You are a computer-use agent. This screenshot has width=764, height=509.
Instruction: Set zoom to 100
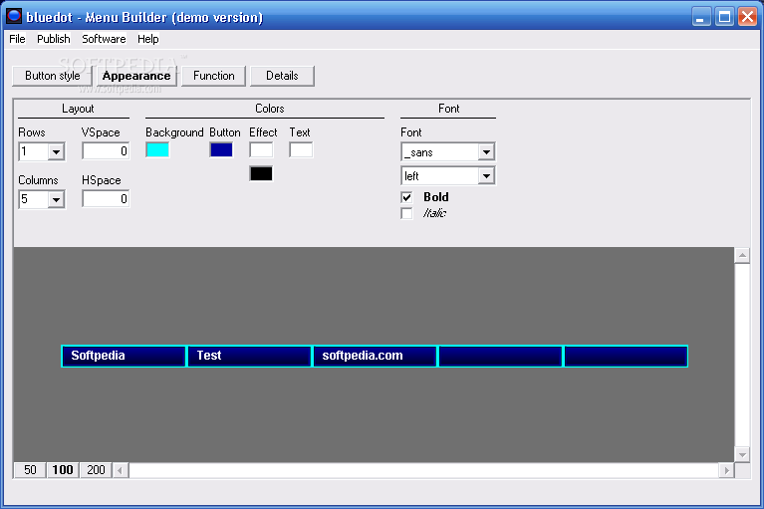click(x=63, y=470)
